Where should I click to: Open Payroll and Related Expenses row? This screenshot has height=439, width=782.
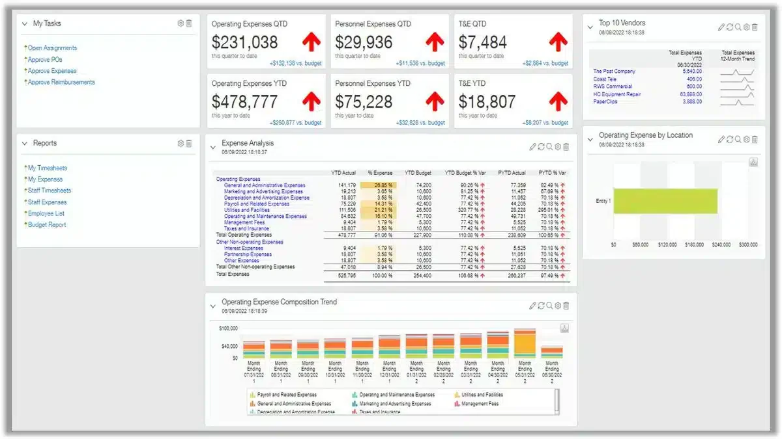[258, 204]
